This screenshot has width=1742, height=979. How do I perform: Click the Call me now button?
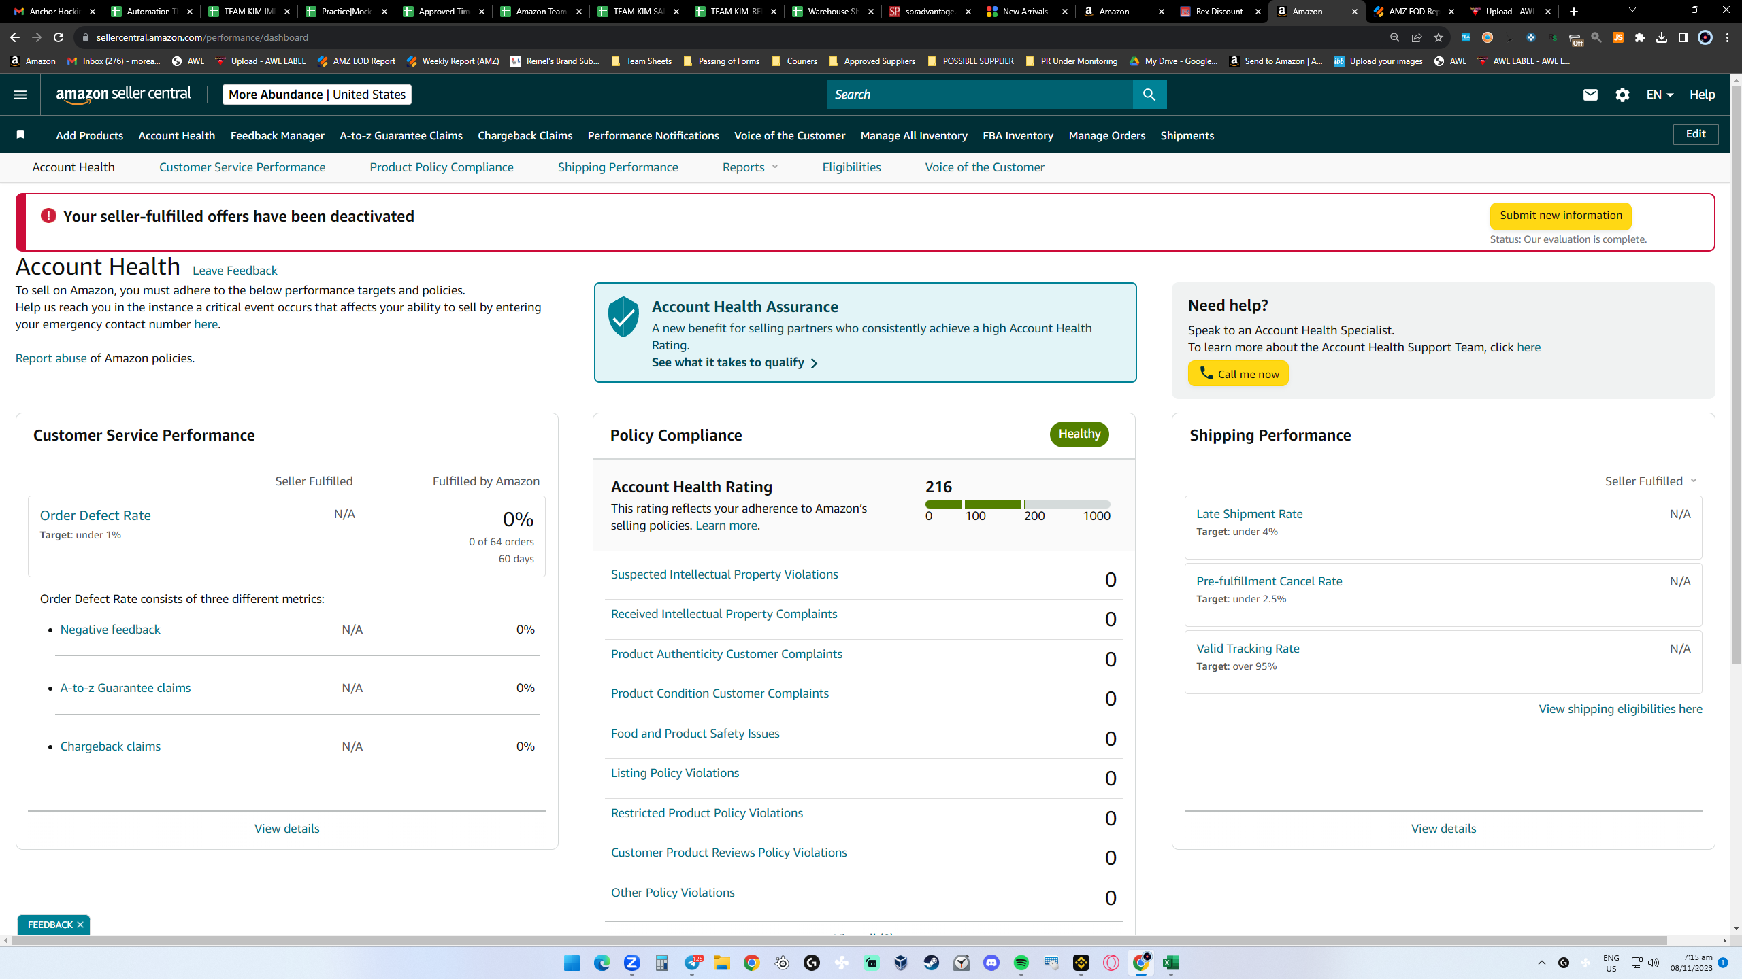click(1238, 373)
